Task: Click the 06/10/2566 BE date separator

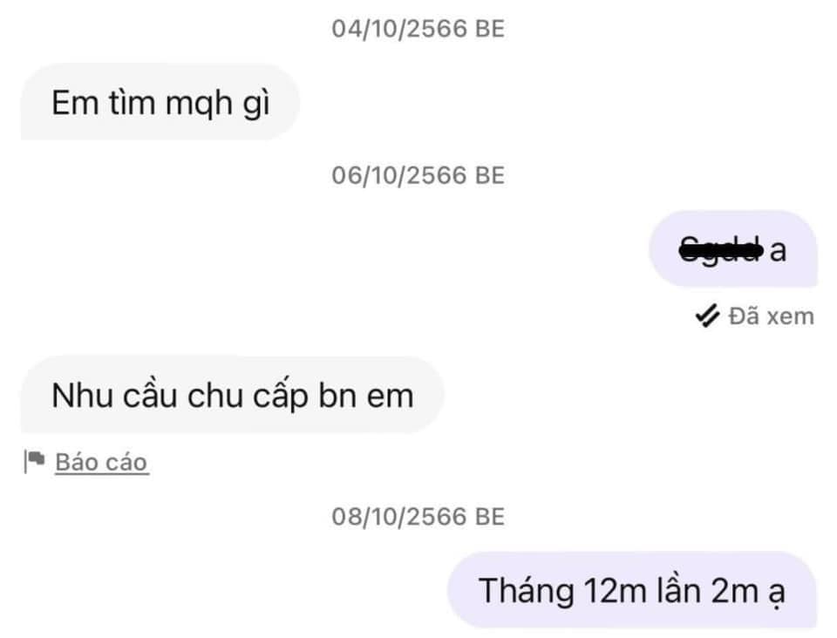Action: 418,175
